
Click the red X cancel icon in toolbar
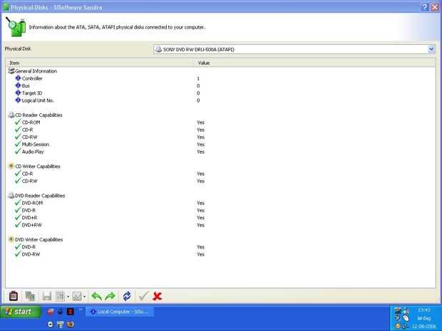[x=158, y=296]
